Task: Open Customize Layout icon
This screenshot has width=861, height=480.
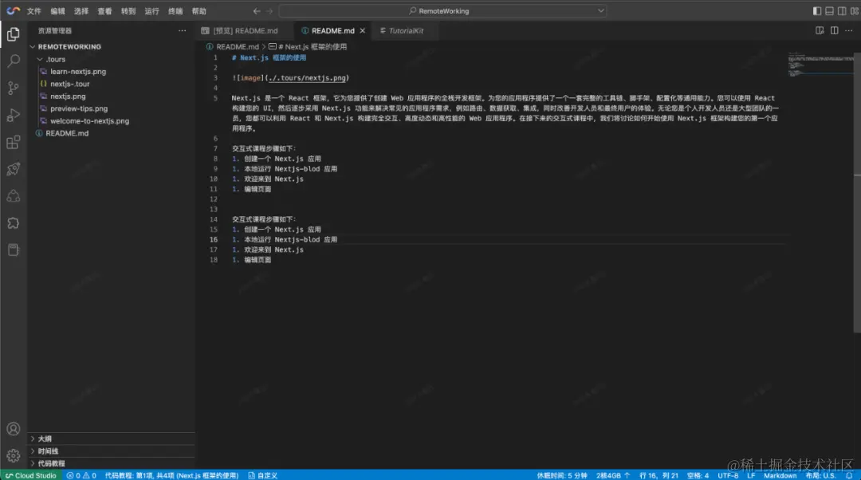Action: pyautogui.click(x=854, y=11)
